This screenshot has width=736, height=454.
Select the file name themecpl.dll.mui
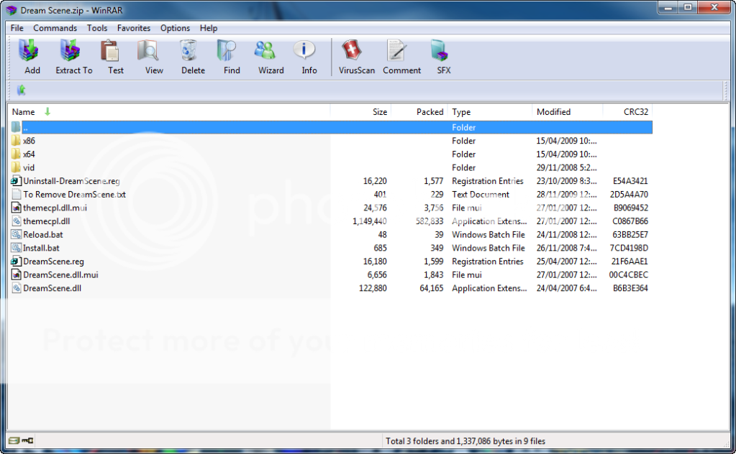tap(55, 208)
